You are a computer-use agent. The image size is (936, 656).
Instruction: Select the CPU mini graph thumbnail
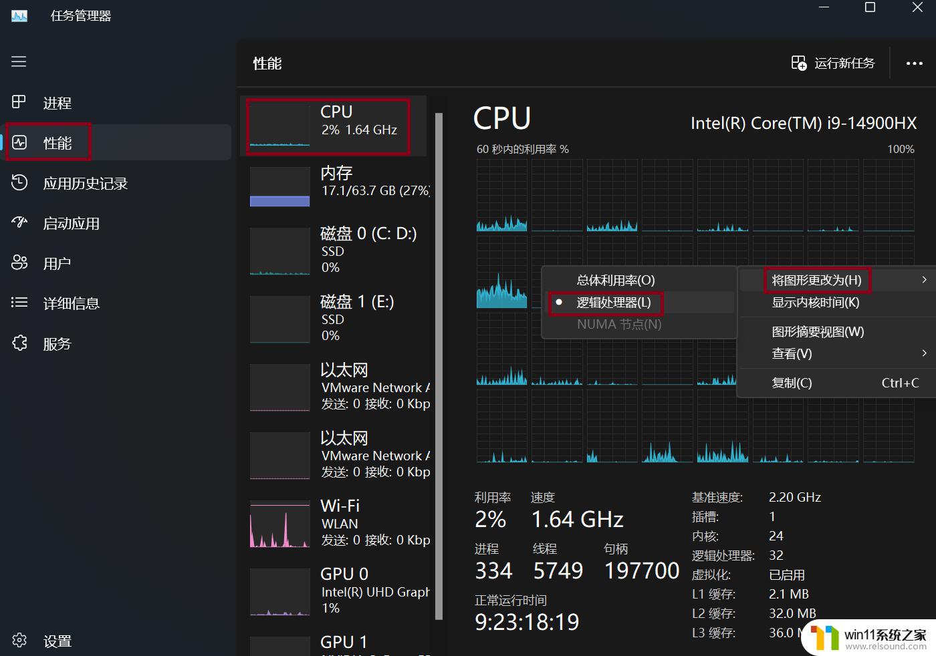point(279,125)
